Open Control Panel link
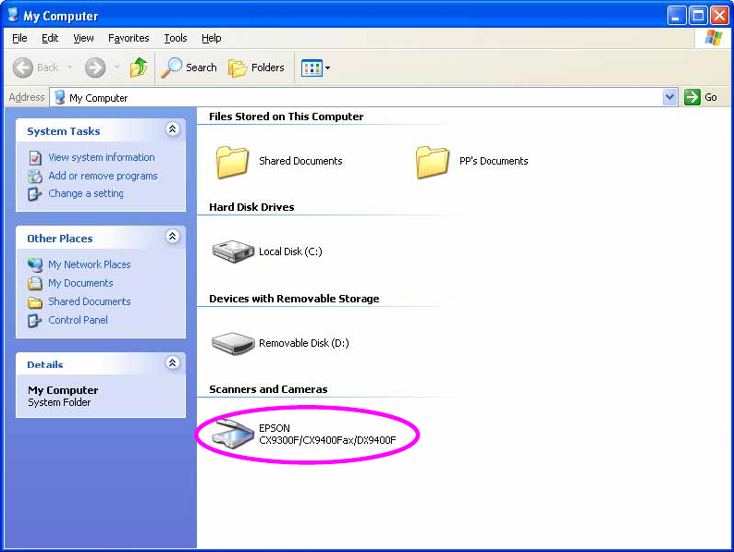Viewport: 734px width, 552px height. [79, 320]
